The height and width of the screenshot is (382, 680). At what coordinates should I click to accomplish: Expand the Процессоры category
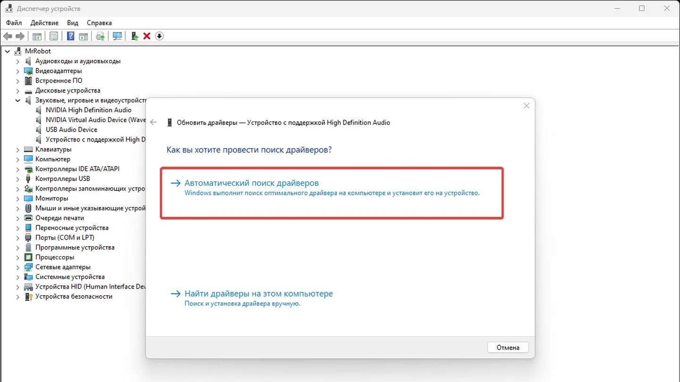(x=18, y=257)
